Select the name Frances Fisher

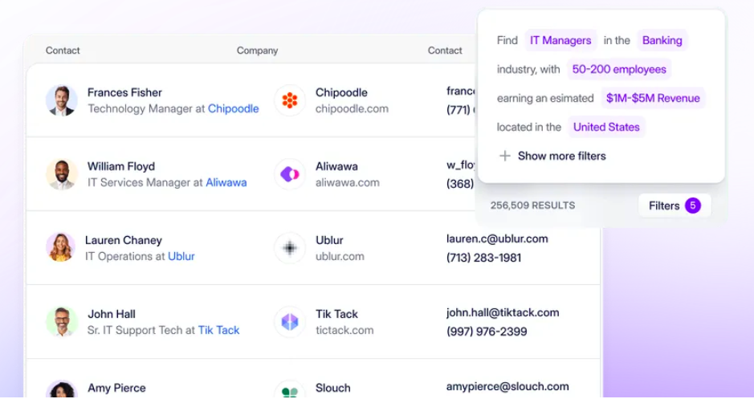tap(124, 92)
